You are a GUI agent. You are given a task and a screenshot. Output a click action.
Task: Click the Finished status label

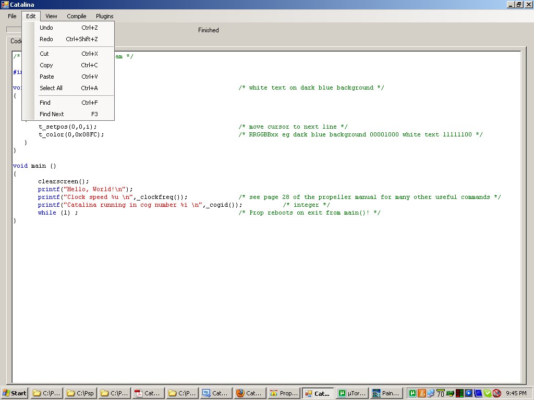[209, 30]
